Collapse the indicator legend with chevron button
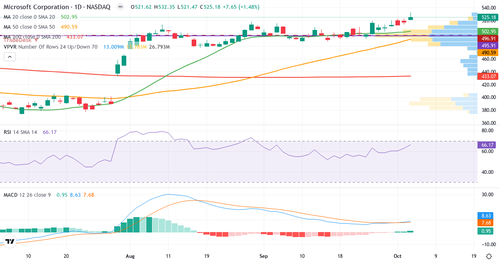This screenshot has width=500, height=262. (x=10, y=57)
